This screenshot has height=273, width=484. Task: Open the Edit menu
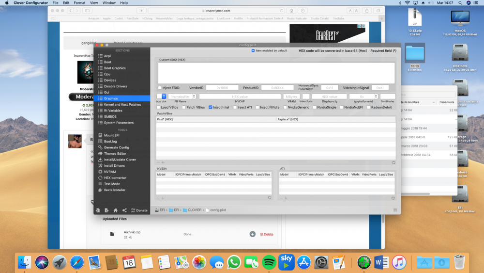click(66, 3)
